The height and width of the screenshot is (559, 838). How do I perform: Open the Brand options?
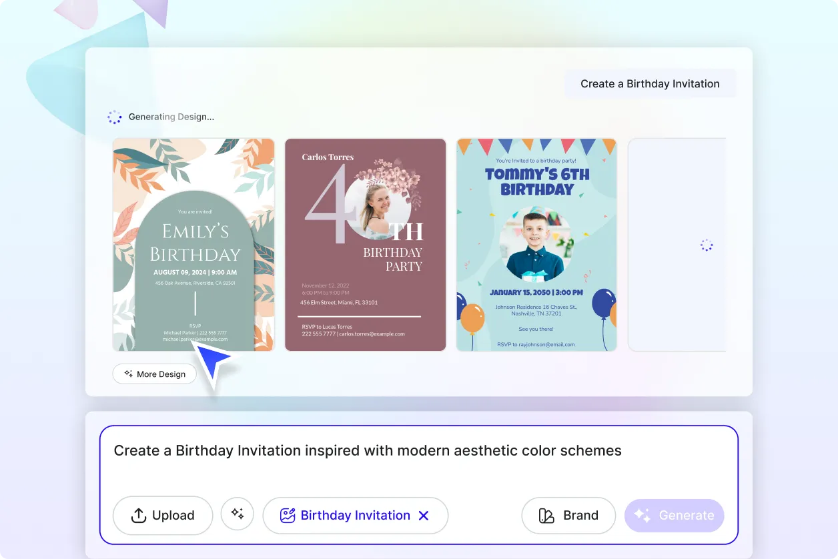(x=568, y=515)
